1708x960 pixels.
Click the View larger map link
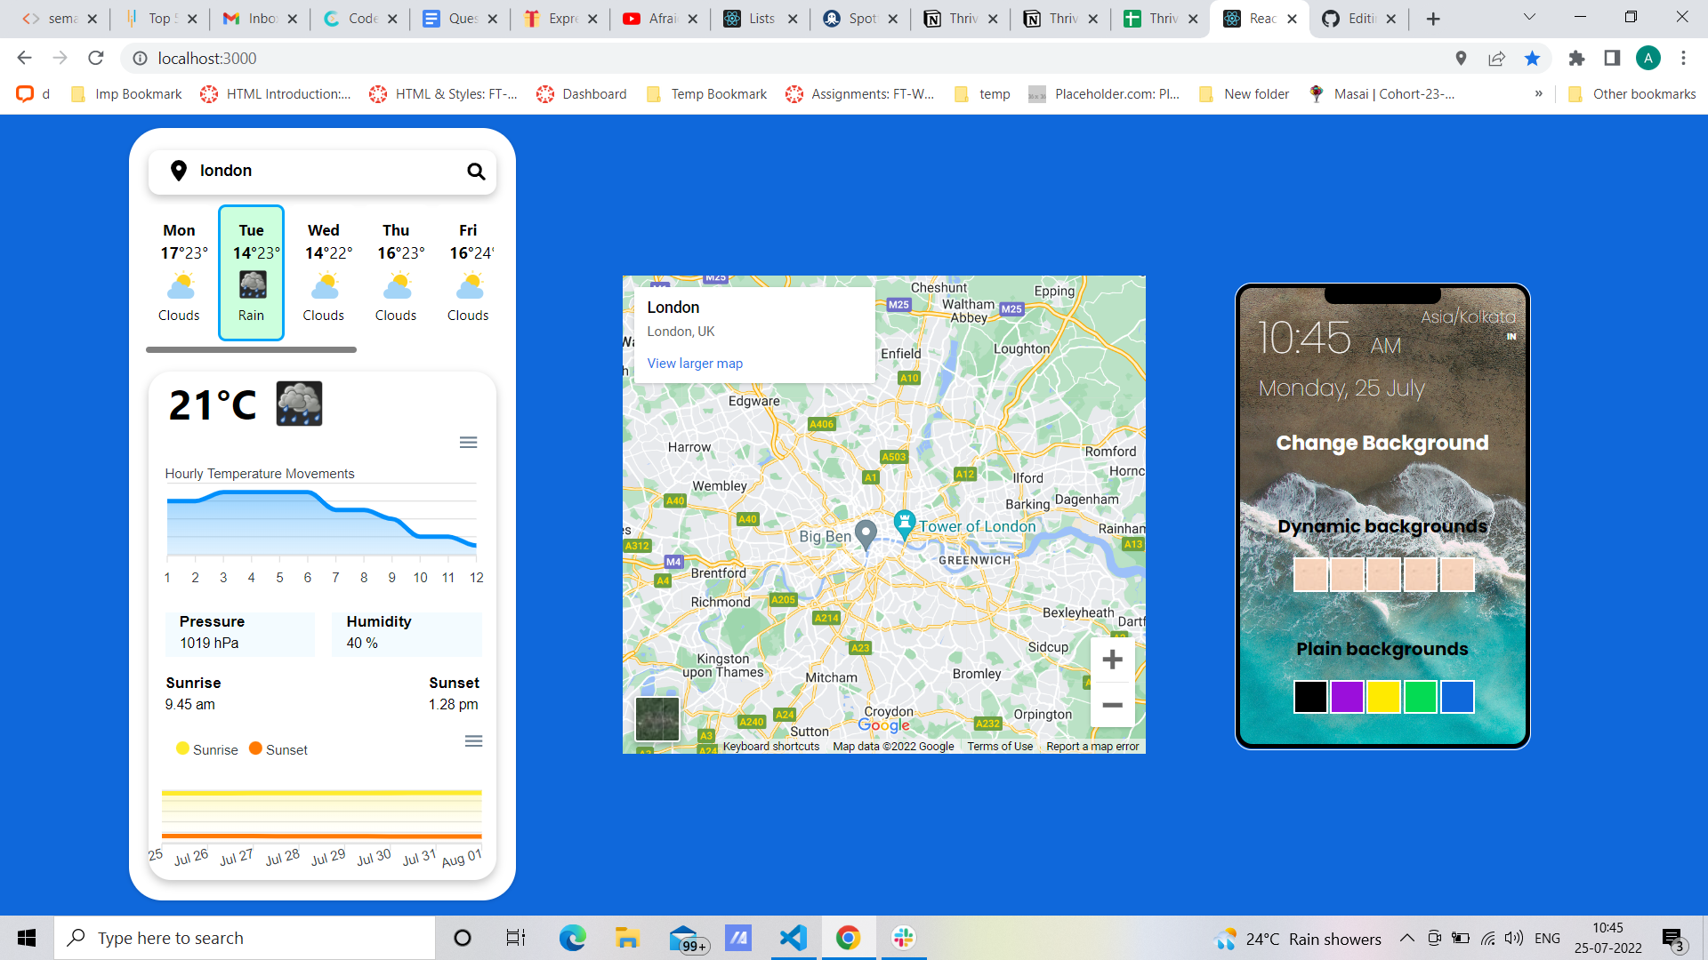695,364
